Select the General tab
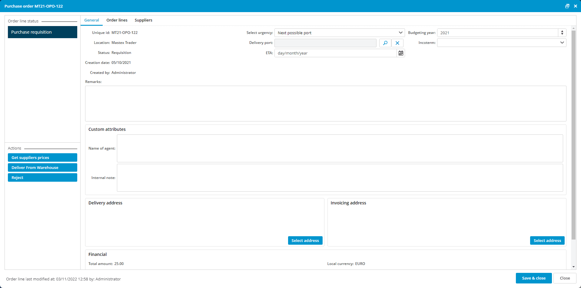The image size is (581, 288). pos(91,20)
